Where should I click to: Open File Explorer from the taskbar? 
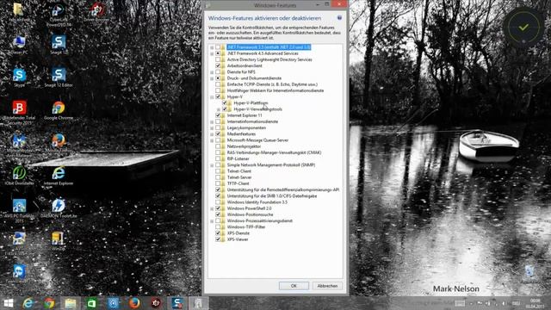pos(71,303)
